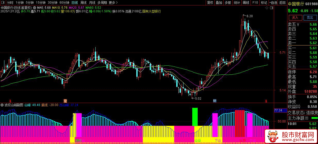
Task: Select the 15分钟 period
Action: [41, 3]
